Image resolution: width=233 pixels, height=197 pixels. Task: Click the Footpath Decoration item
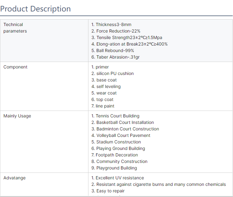[x=115, y=155]
